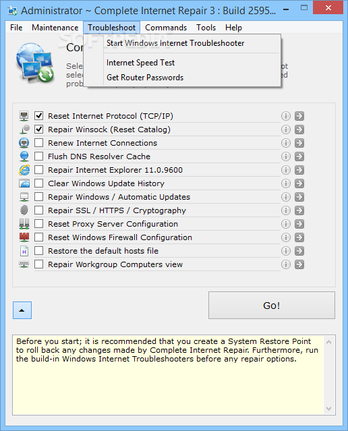
Task: Run Repair Winsock arrow button
Action: (x=299, y=130)
